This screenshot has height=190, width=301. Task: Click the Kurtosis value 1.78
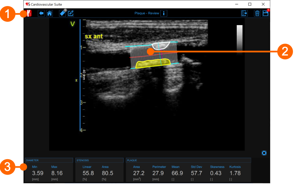(x=235, y=173)
